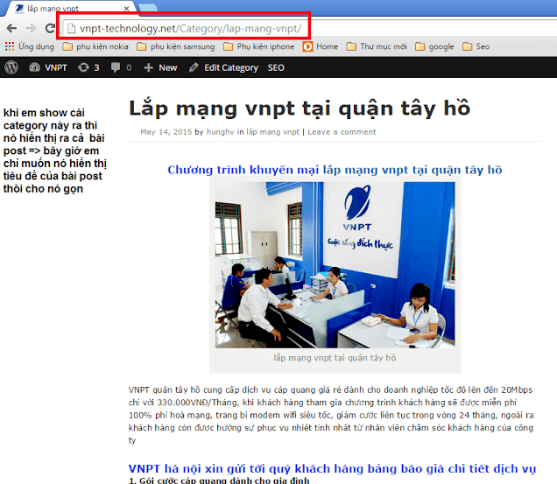Go back with the browser back arrow
557x484 pixels.
click(11, 28)
